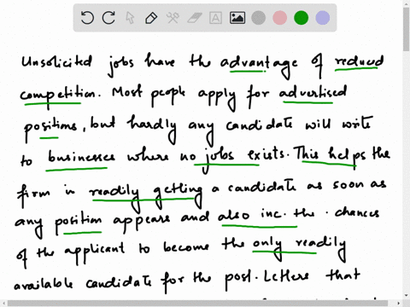Screen dimensions: 410x307
Task: Click the scroll up arrow
Action: tap(407, 3)
